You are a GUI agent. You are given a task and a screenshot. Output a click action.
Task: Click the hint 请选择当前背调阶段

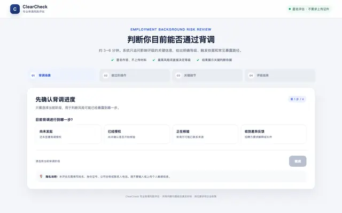(48, 161)
